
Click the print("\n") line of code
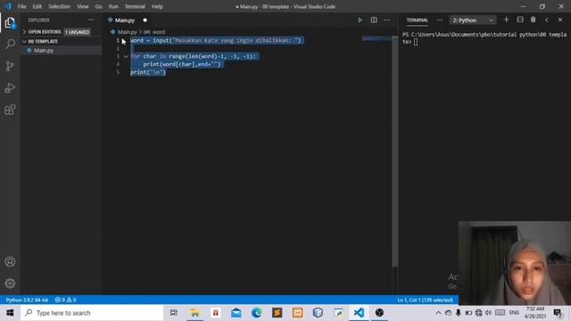click(x=148, y=72)
